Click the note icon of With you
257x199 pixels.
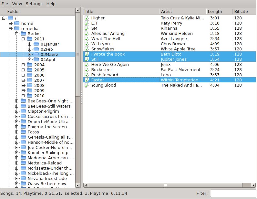click(x=87, y=44)
